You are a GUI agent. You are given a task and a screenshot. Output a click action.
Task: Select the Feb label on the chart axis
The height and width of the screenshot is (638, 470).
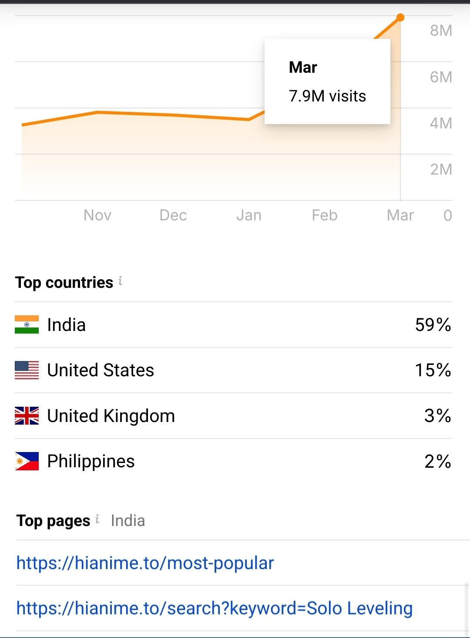pos(325,215)
